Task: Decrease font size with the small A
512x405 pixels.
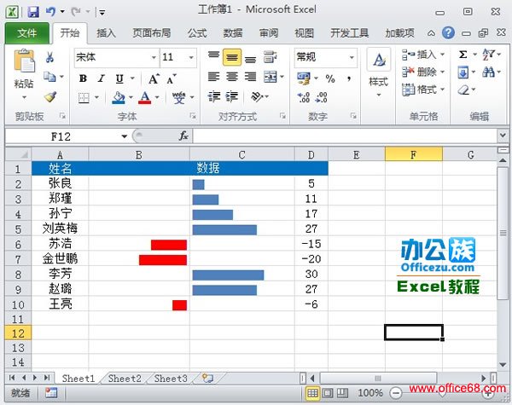Action: (172, 78)
